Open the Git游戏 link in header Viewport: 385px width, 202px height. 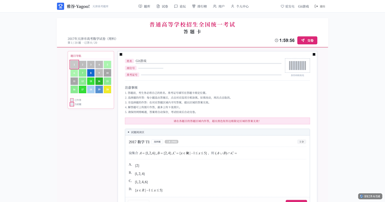click(303, 7)
